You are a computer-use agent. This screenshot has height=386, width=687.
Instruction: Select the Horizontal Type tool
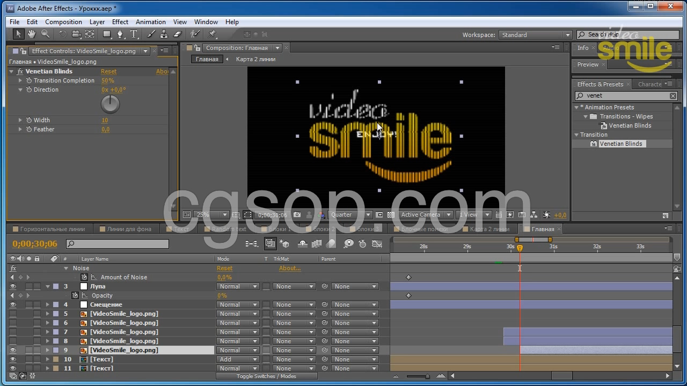134,34
